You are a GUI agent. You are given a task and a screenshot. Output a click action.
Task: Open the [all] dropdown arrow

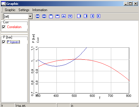pyautogui.click(x=30, y=16)
